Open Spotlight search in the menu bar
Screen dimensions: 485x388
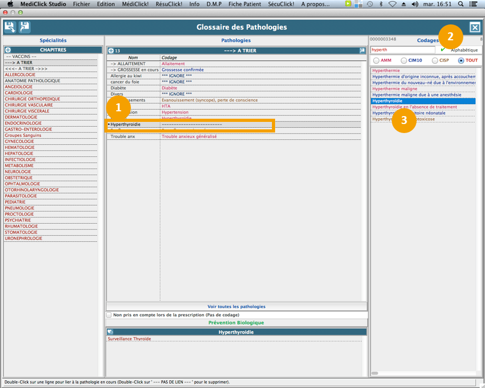coord(461,4)
